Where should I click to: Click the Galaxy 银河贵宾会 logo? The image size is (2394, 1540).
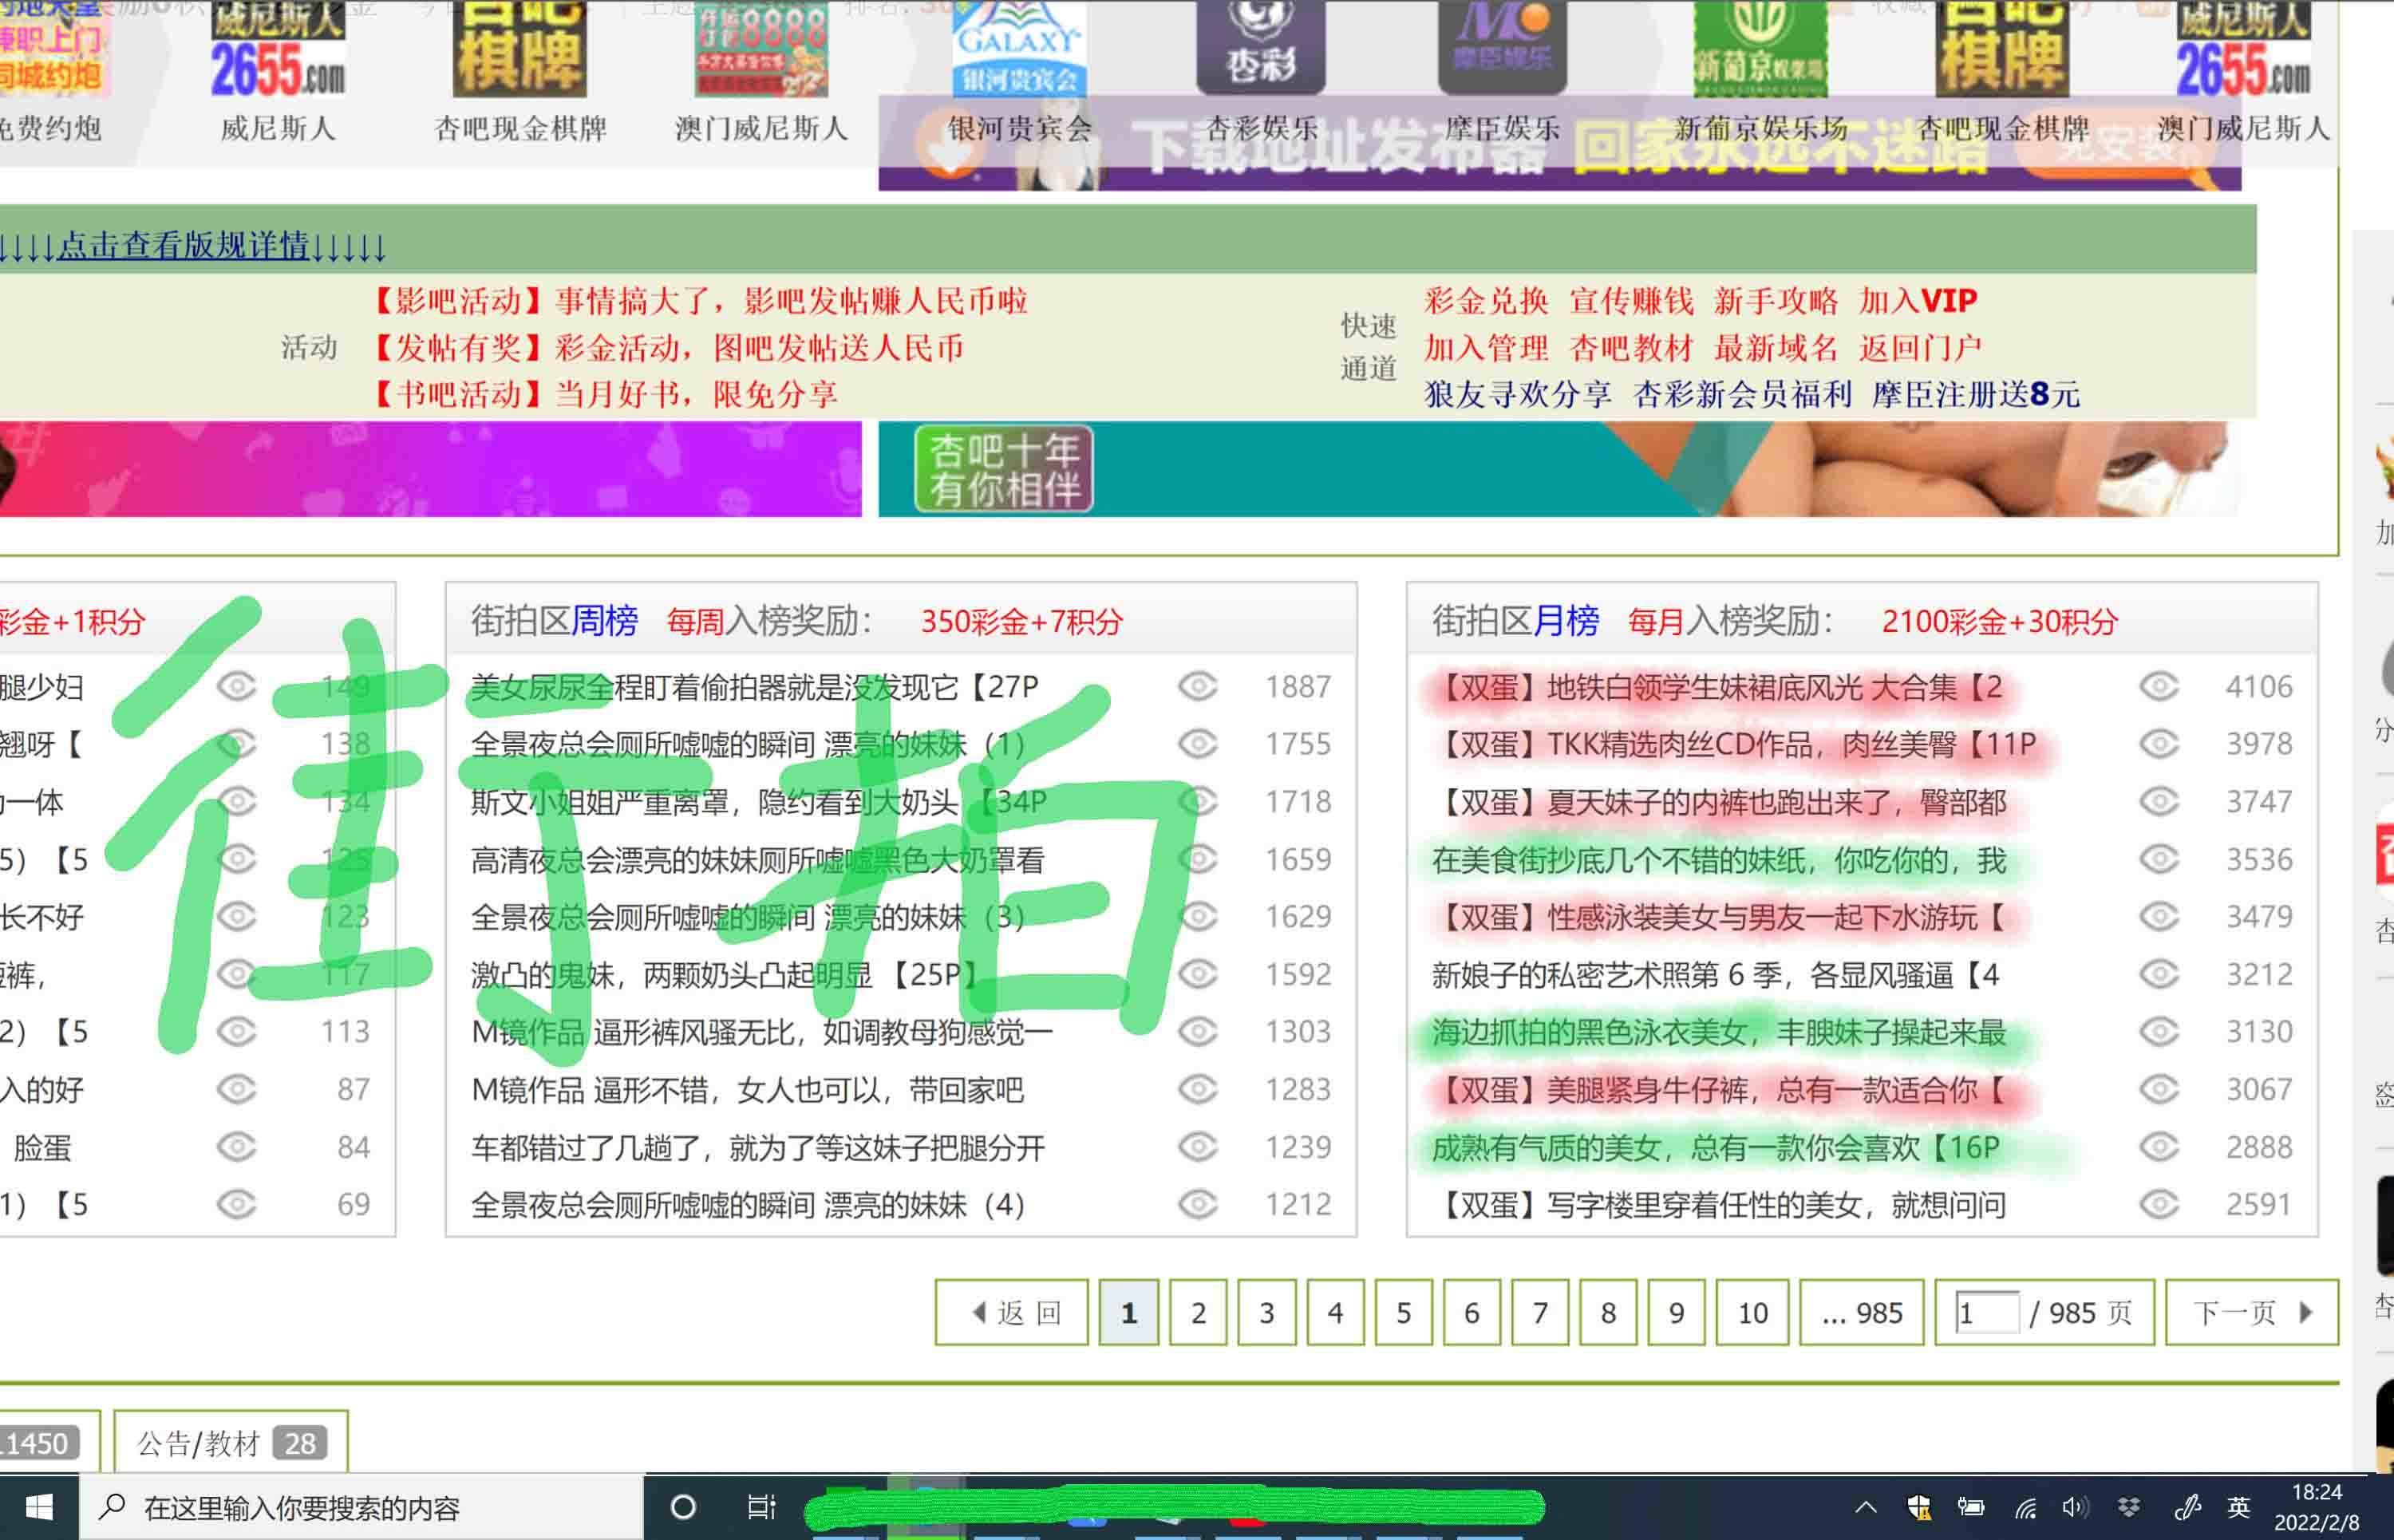(1019, 48)
